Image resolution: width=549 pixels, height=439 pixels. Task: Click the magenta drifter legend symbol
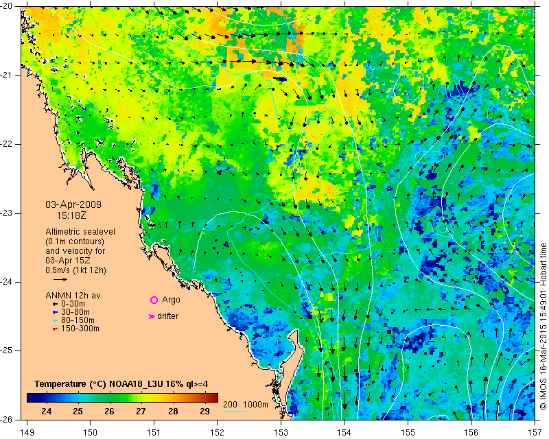point(152,316)
